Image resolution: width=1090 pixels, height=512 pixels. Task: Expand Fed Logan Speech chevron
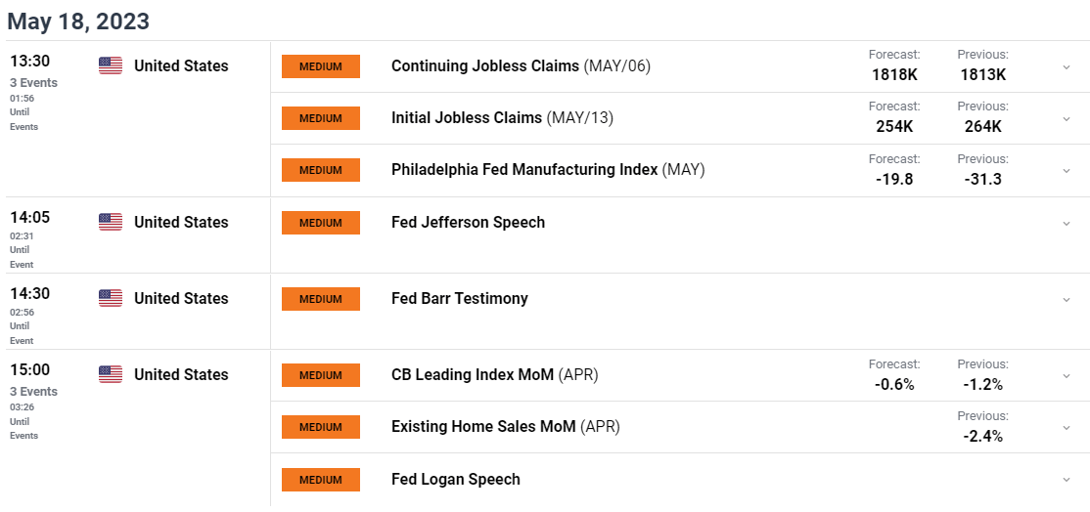click(1067, 480)
